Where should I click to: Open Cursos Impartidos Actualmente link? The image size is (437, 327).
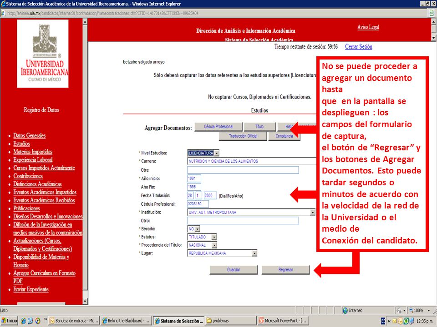[x=44, y=168]
